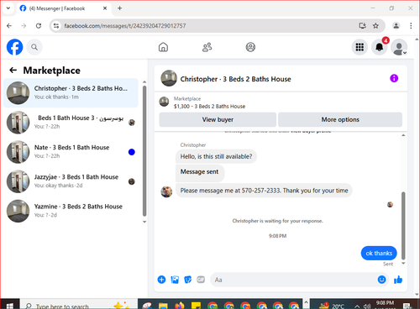Click Christopher's avatar beside his message

pos(166,191)
